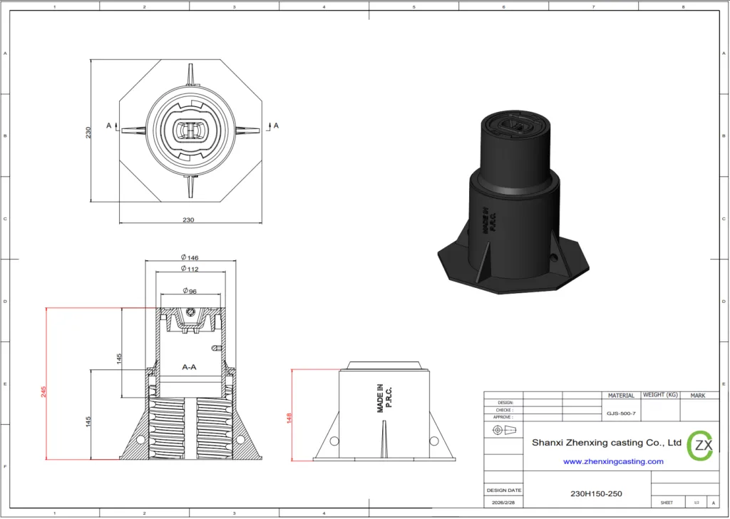The height and width of the screenshot is (519, 730).
Task: Select the red 148 height dimension
Action: 289,418
